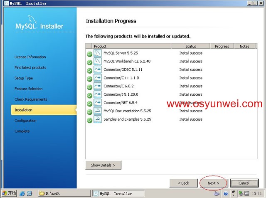Click the Notes column header

point(245,46)
